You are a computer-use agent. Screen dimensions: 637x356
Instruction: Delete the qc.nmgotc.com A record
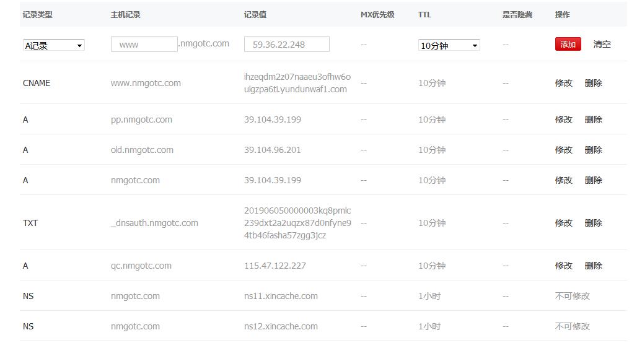(593, 266)
